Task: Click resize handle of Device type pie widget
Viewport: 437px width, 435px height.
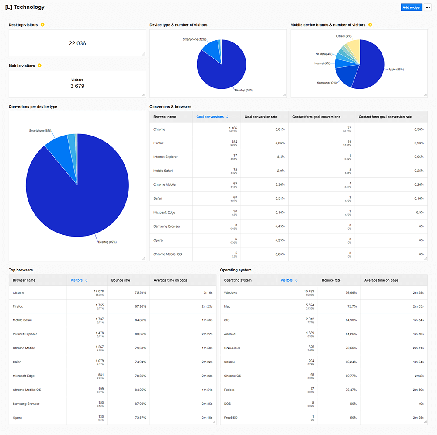Action: click(284, 95)
